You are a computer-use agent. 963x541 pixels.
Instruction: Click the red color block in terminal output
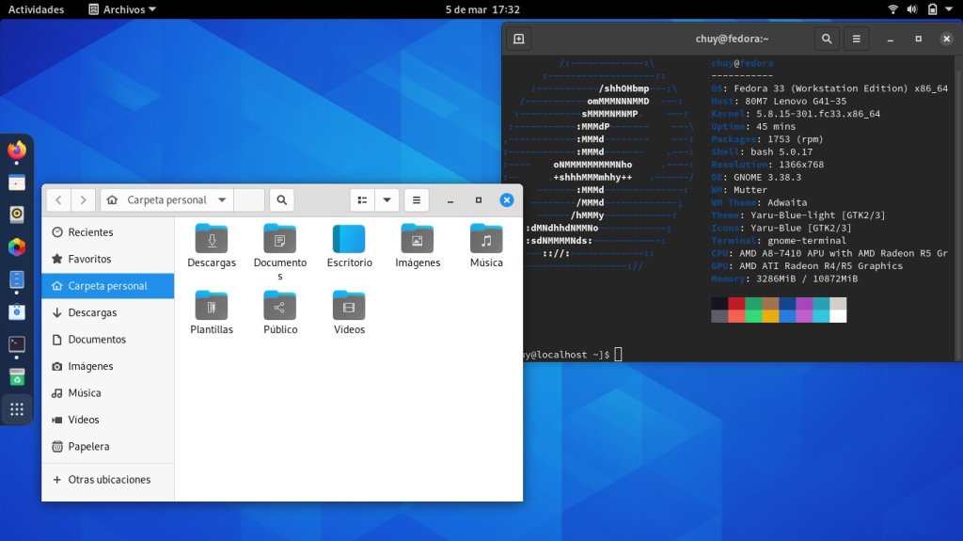pos(736,304)
